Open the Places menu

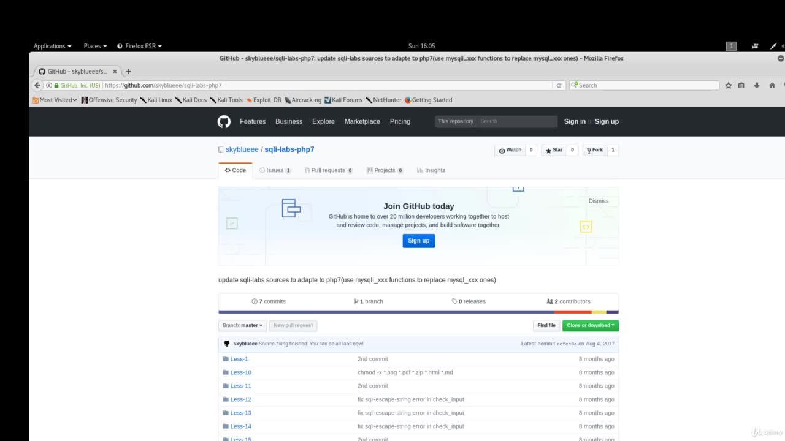[x=95, y=46]
